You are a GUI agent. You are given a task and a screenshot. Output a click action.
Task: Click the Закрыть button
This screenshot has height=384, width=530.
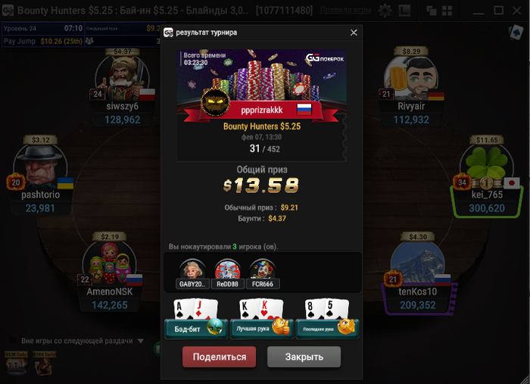pyautogui.click(x=304, y=357)
